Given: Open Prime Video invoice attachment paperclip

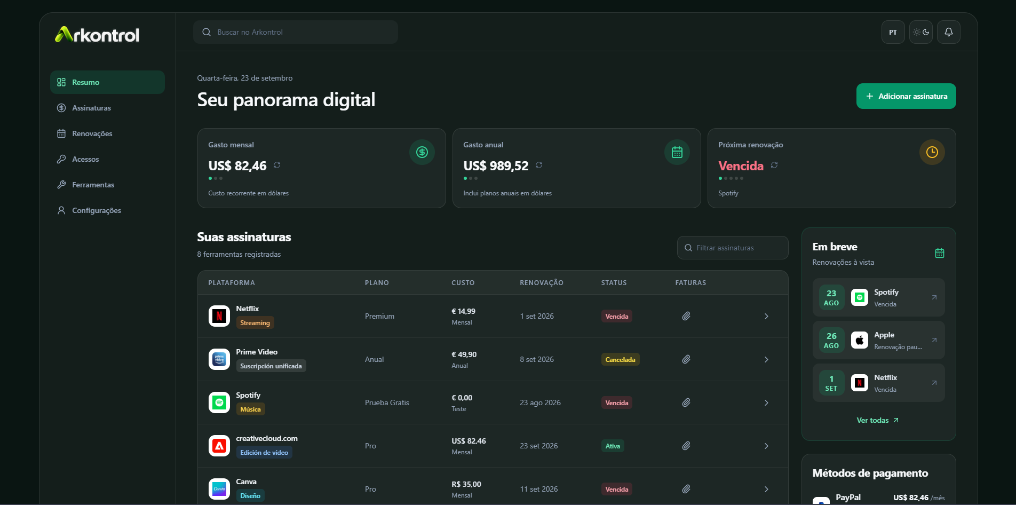Looking at the screenshot, I should (x=686, y=359).
